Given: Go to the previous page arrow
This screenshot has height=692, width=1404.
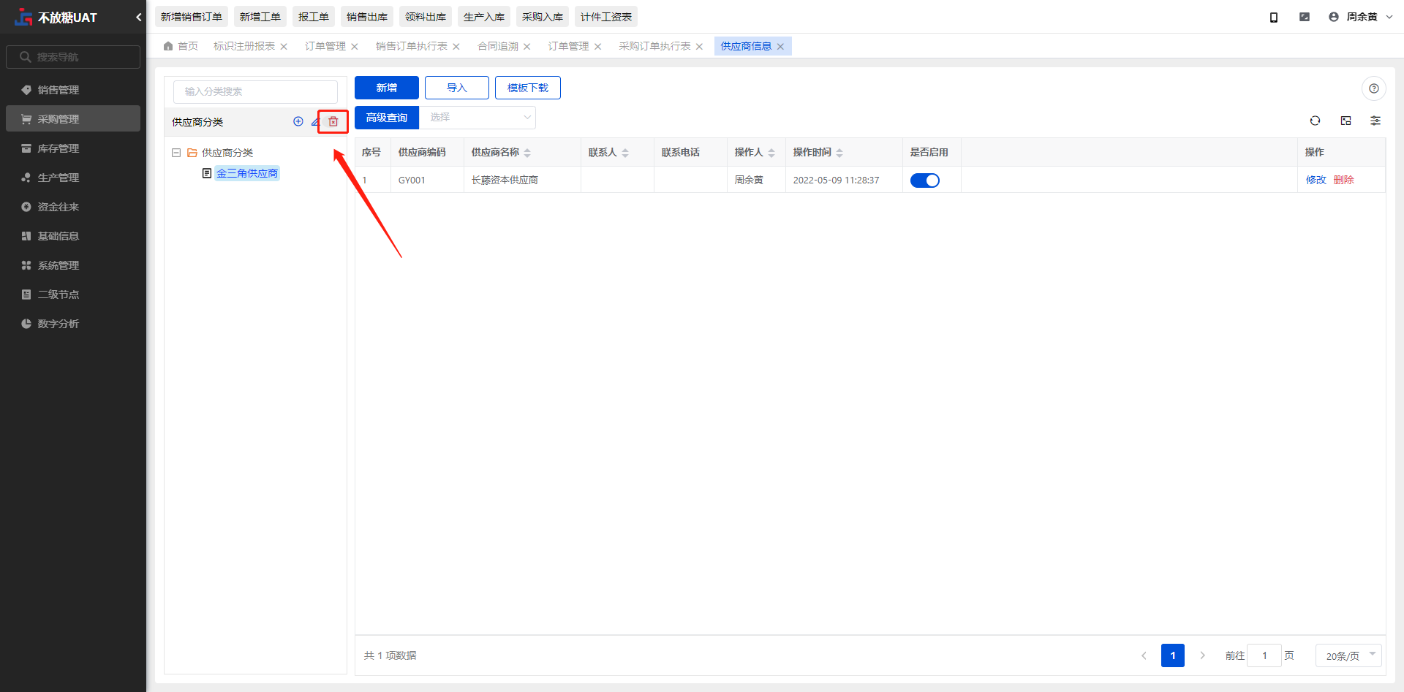Looking at the screenshot, I should point(1144,655).
